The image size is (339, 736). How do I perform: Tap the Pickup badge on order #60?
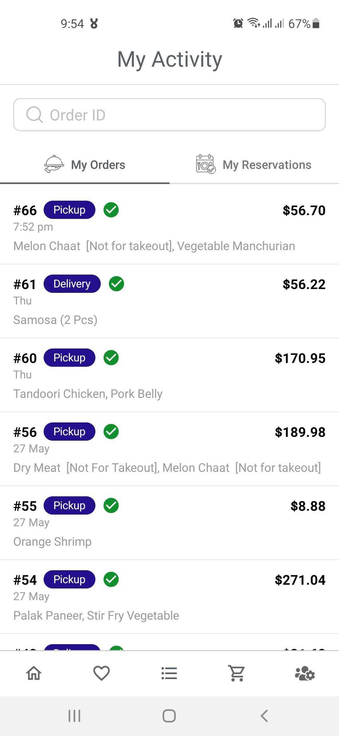(69, 358)
